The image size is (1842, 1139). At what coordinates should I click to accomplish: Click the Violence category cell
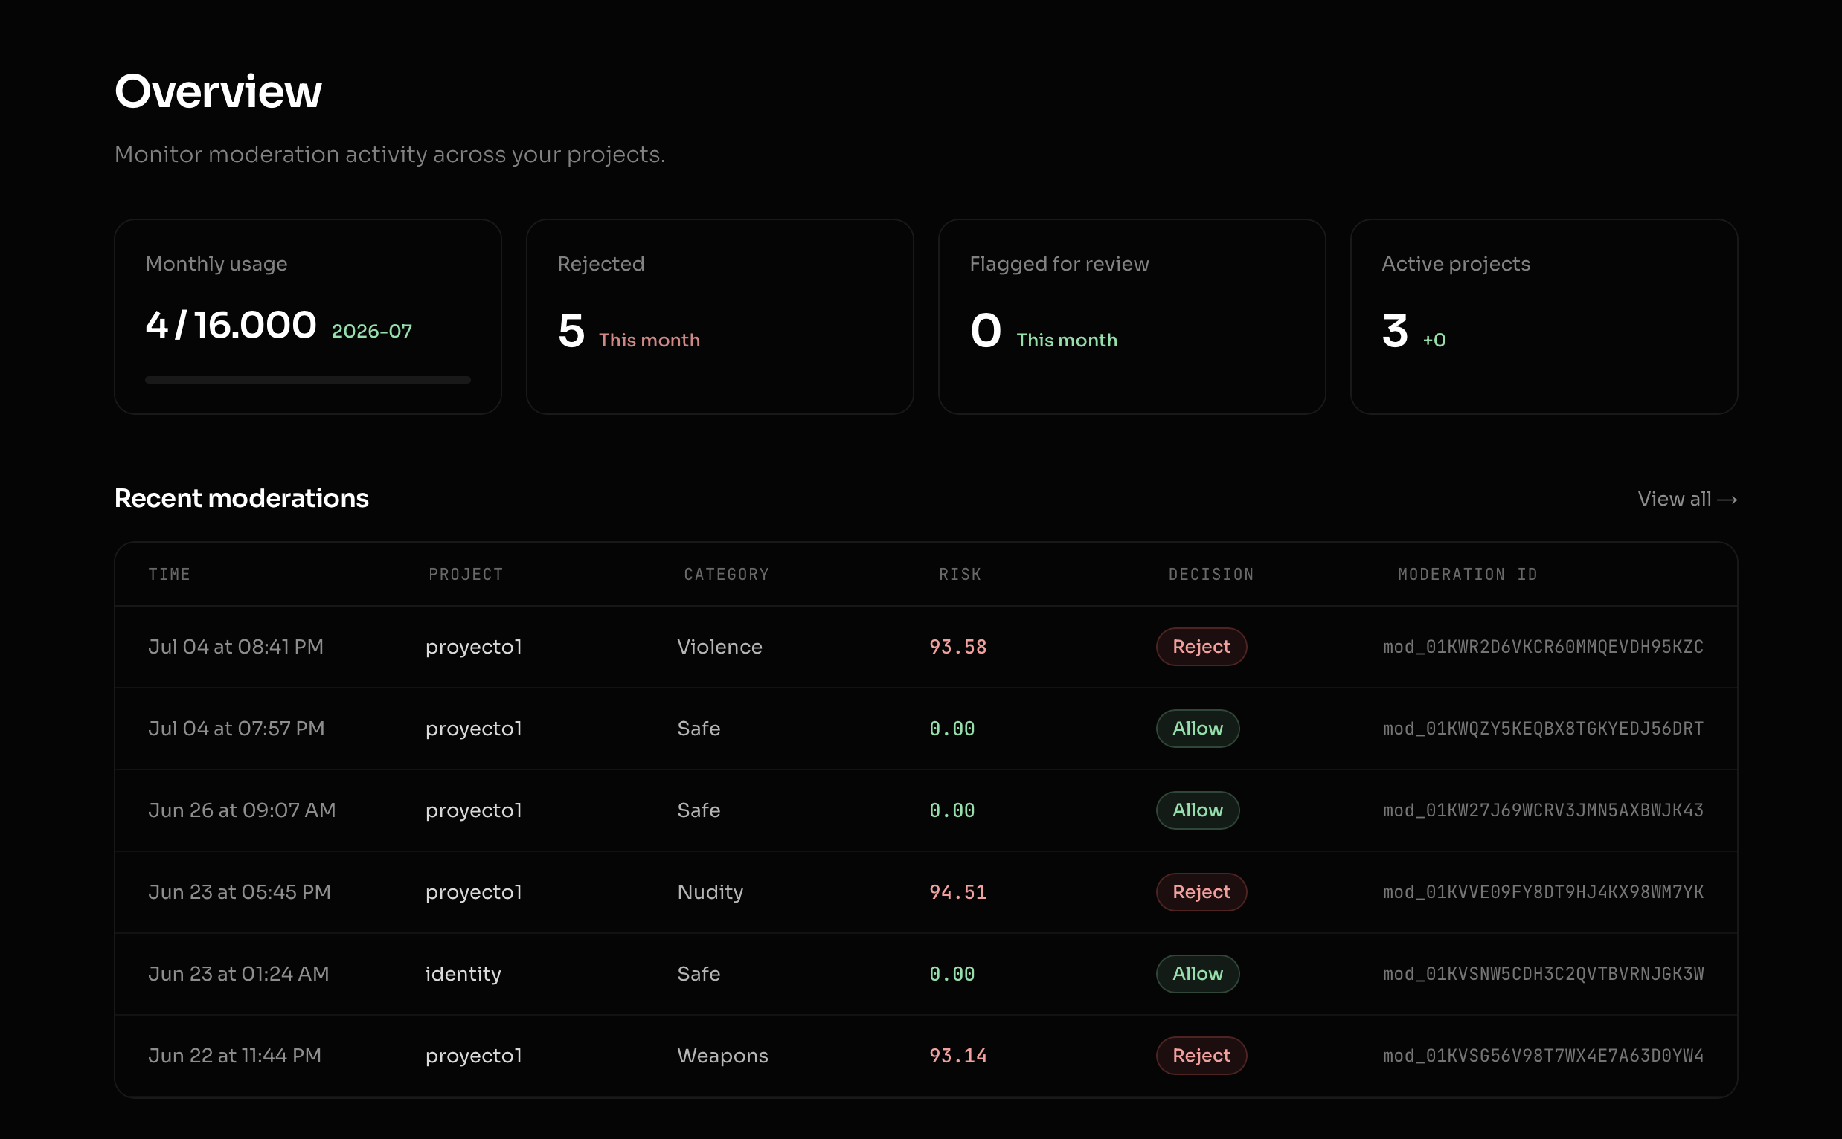[x=719, y=646]
